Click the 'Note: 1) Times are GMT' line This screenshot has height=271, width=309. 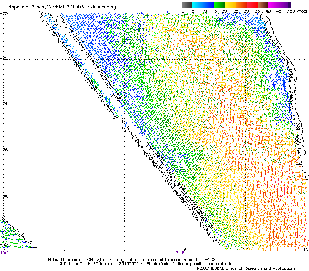coord(132,260)
